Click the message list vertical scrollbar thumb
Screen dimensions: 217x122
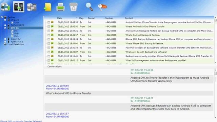(x=216, y=20)
